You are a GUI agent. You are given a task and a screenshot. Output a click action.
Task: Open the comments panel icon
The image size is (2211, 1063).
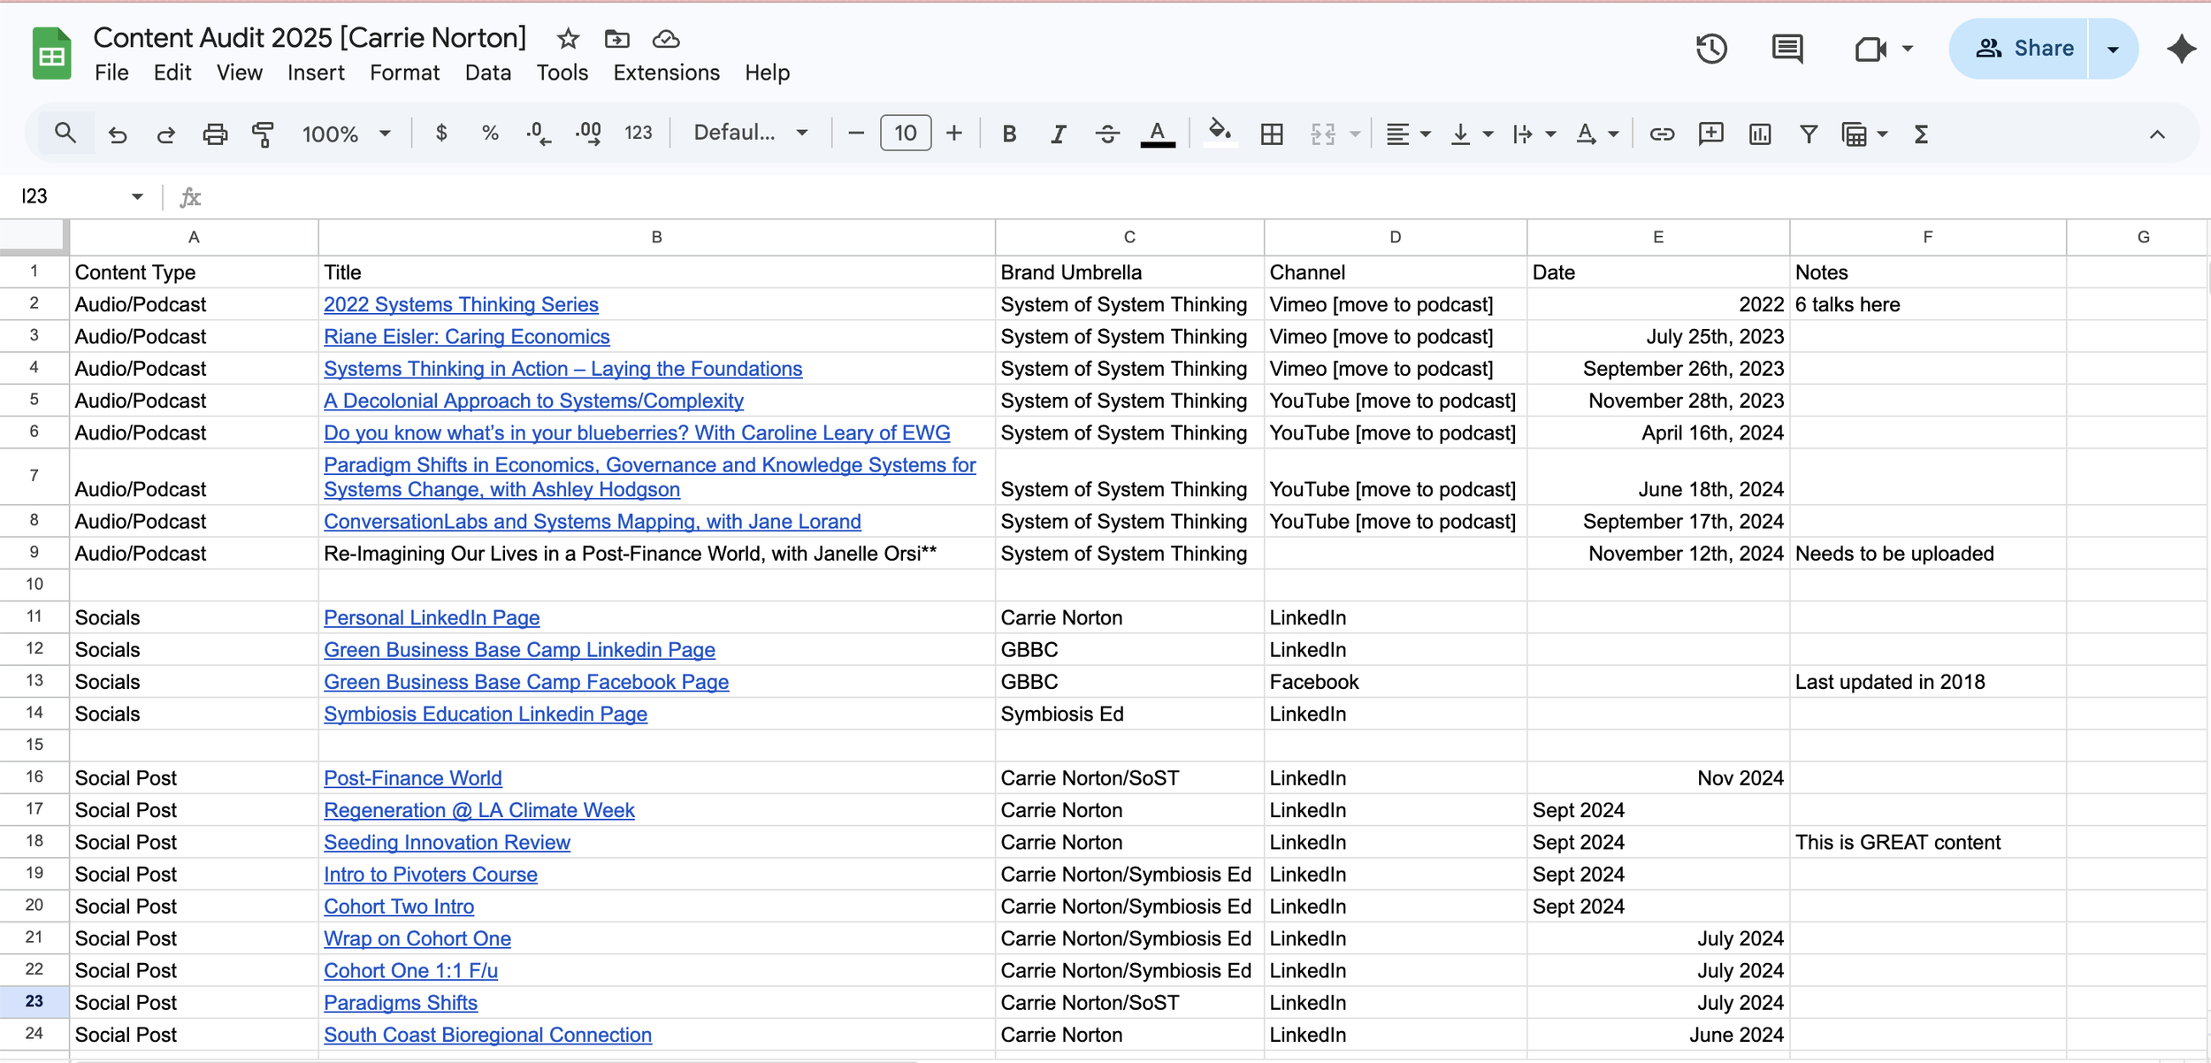pos(1786,49)
